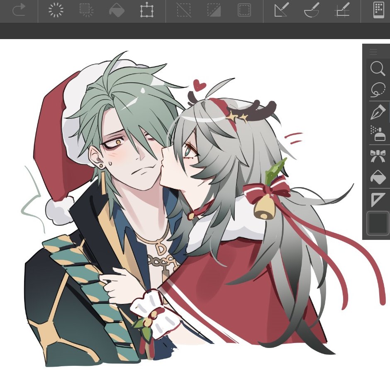Click the Scale/Rotate transform icon
Screen dimensions: 390x370
coord(147,10)
